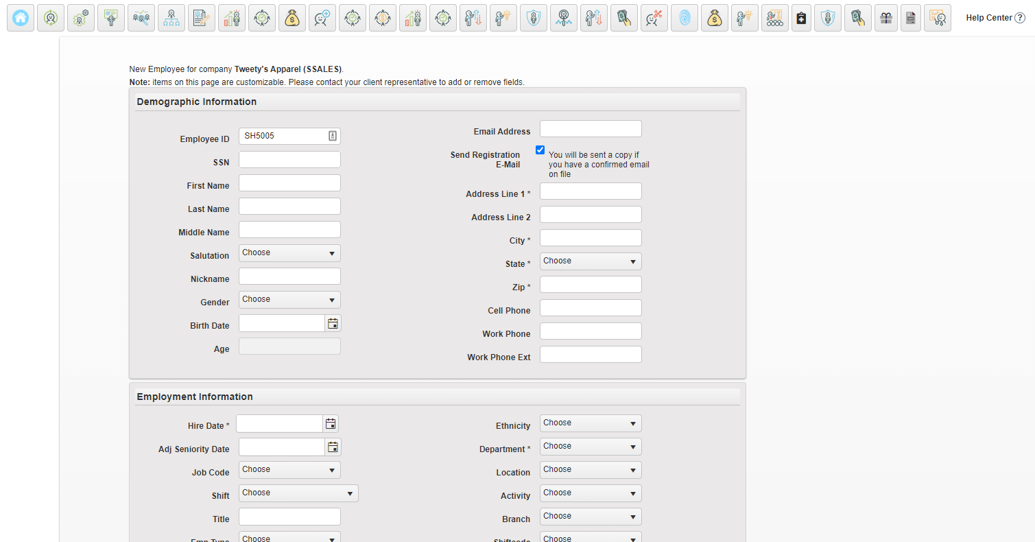Screen dimensions: 1035x542
Task: Open the Salutation dropdown
Action: [x=289, y=253]
